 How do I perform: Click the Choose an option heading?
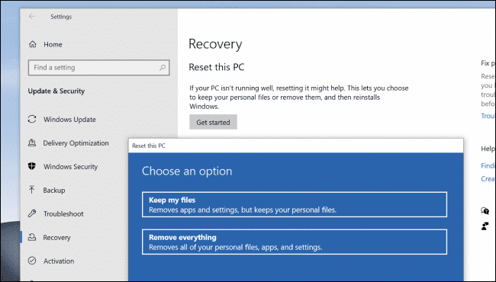click(x=187, y=171)
